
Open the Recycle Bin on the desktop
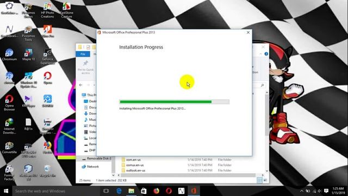[x=47, y=171]
